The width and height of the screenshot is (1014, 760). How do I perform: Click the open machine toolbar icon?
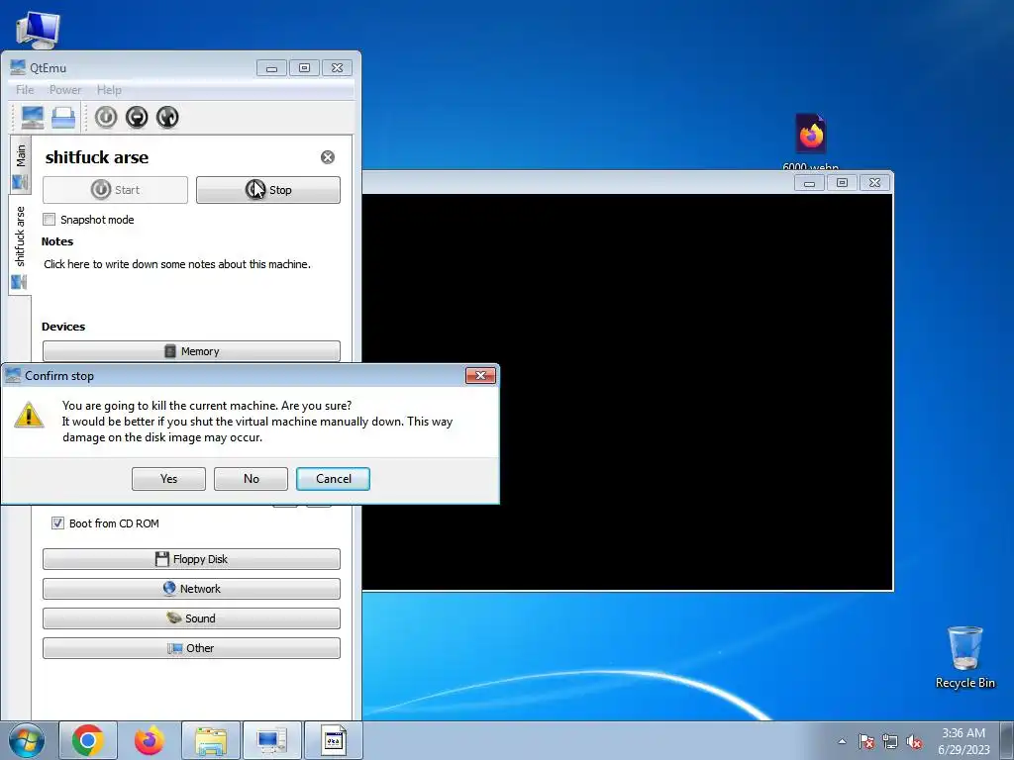tap(63, 118)
